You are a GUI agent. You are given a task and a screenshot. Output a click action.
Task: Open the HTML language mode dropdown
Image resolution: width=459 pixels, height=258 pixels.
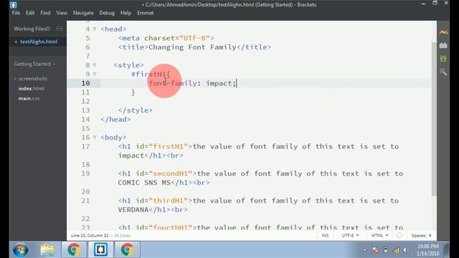click(379, 236)
